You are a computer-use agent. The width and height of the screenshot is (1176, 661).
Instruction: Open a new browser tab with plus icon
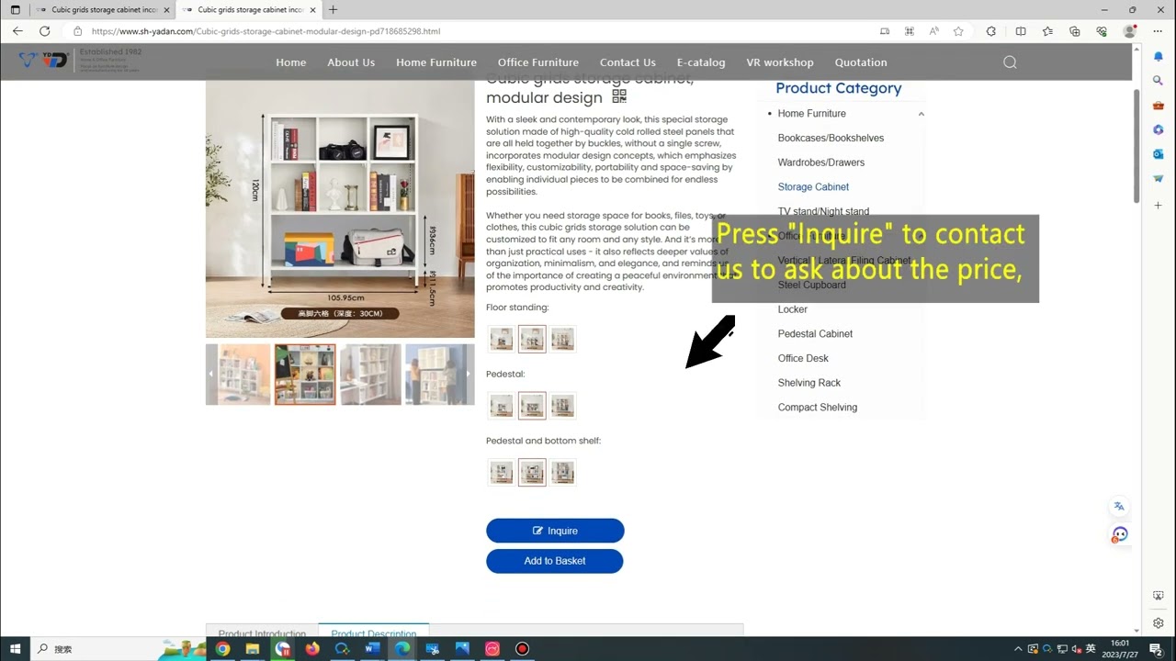point(333,10)
